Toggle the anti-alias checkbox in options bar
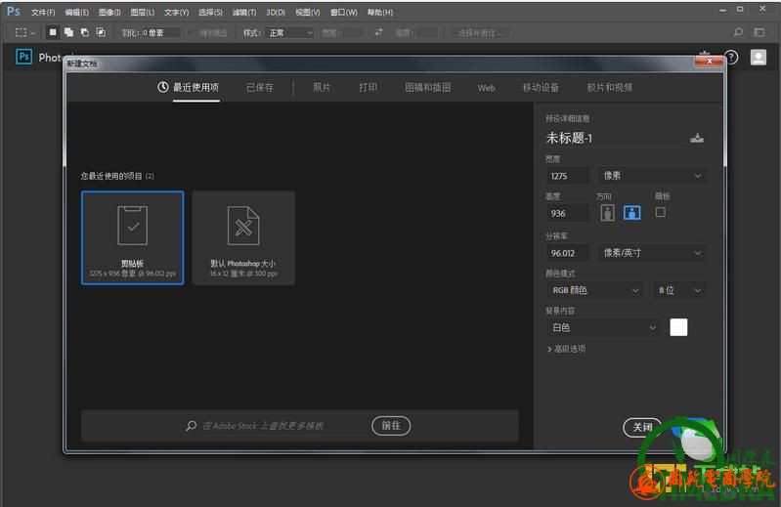This screenshot has width=781, height=507. pyautogui.click(x=191, y=33)
